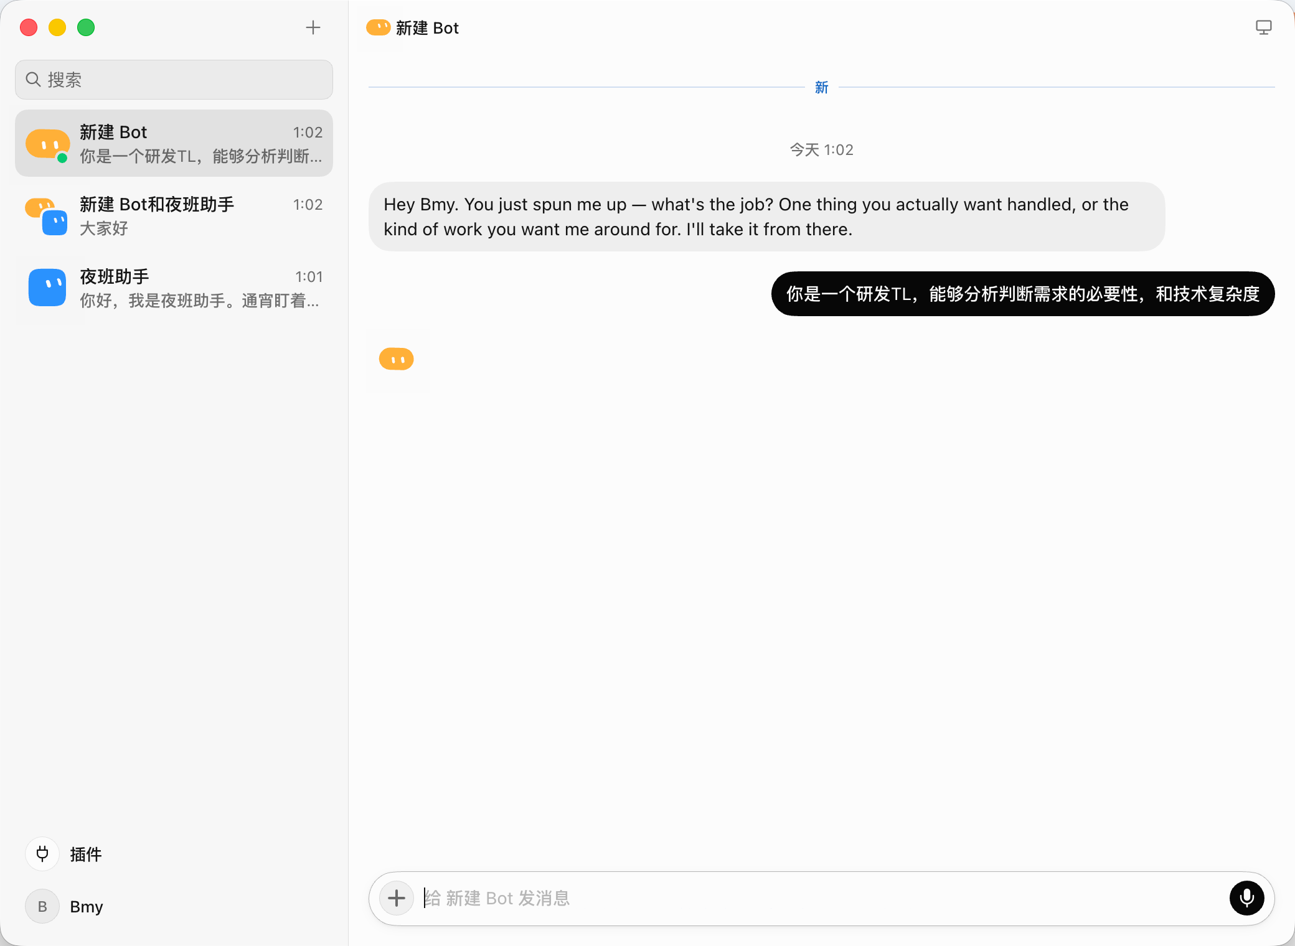Click the orange 新建 Bot avatar in the chat list

[47, 144]
